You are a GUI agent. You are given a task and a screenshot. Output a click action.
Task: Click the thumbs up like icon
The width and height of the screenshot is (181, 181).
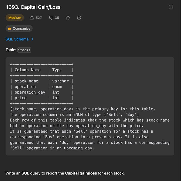[32, 18]
